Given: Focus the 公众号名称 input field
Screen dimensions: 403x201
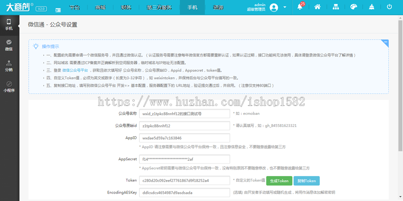Looking at the screenshot, I should point(184,113).
